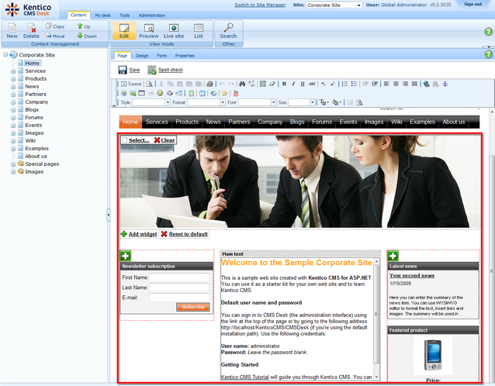Click the Search magnifier icon
Viewport: 495px width, 386px height.
click(228, 28)
